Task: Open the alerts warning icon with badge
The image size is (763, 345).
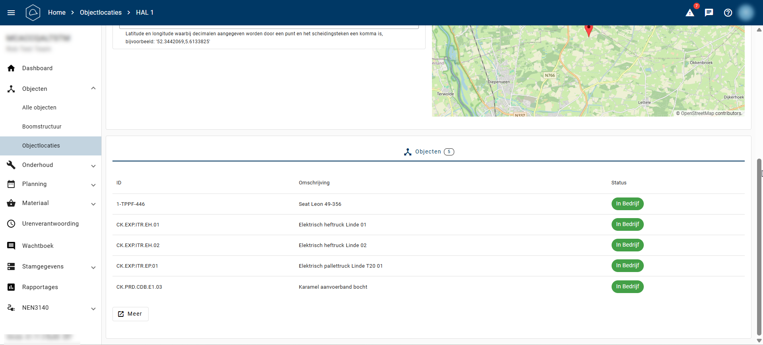Action: click(690, 13)
